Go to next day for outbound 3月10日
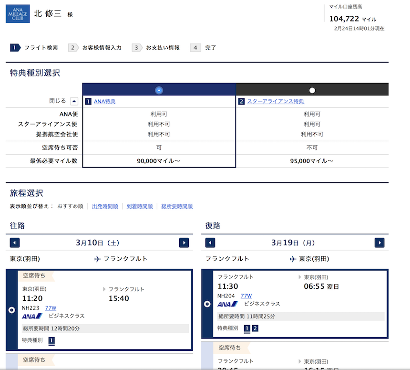The image size is (410, 370). pos(184,243)
